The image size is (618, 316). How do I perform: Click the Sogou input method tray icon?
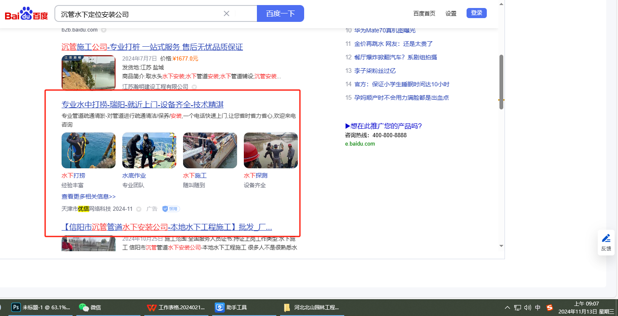pyautogui.click(x=549, y=308)
